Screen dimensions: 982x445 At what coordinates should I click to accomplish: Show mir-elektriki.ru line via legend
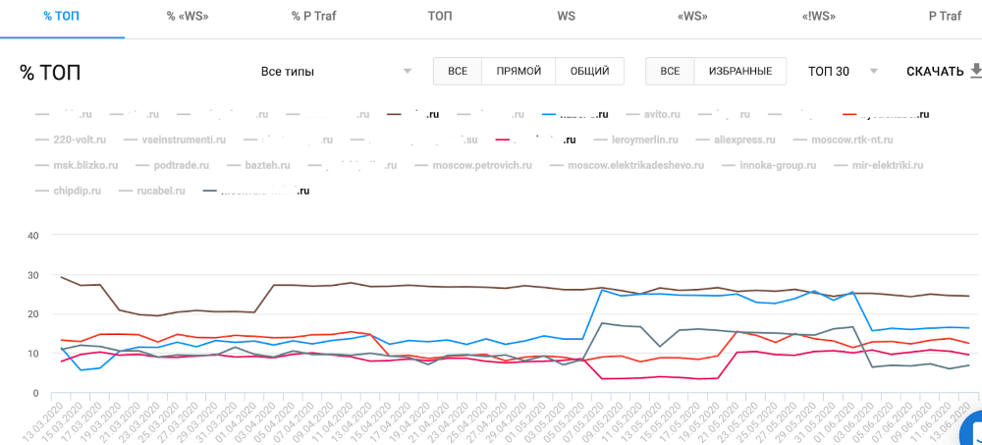887,165
